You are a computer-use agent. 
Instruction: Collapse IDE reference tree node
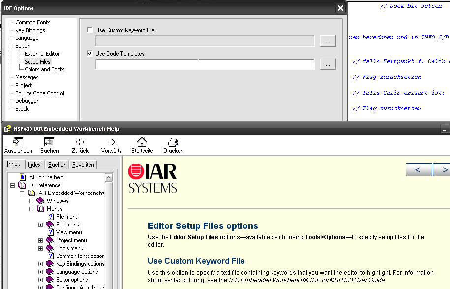[x=13, y=185]
